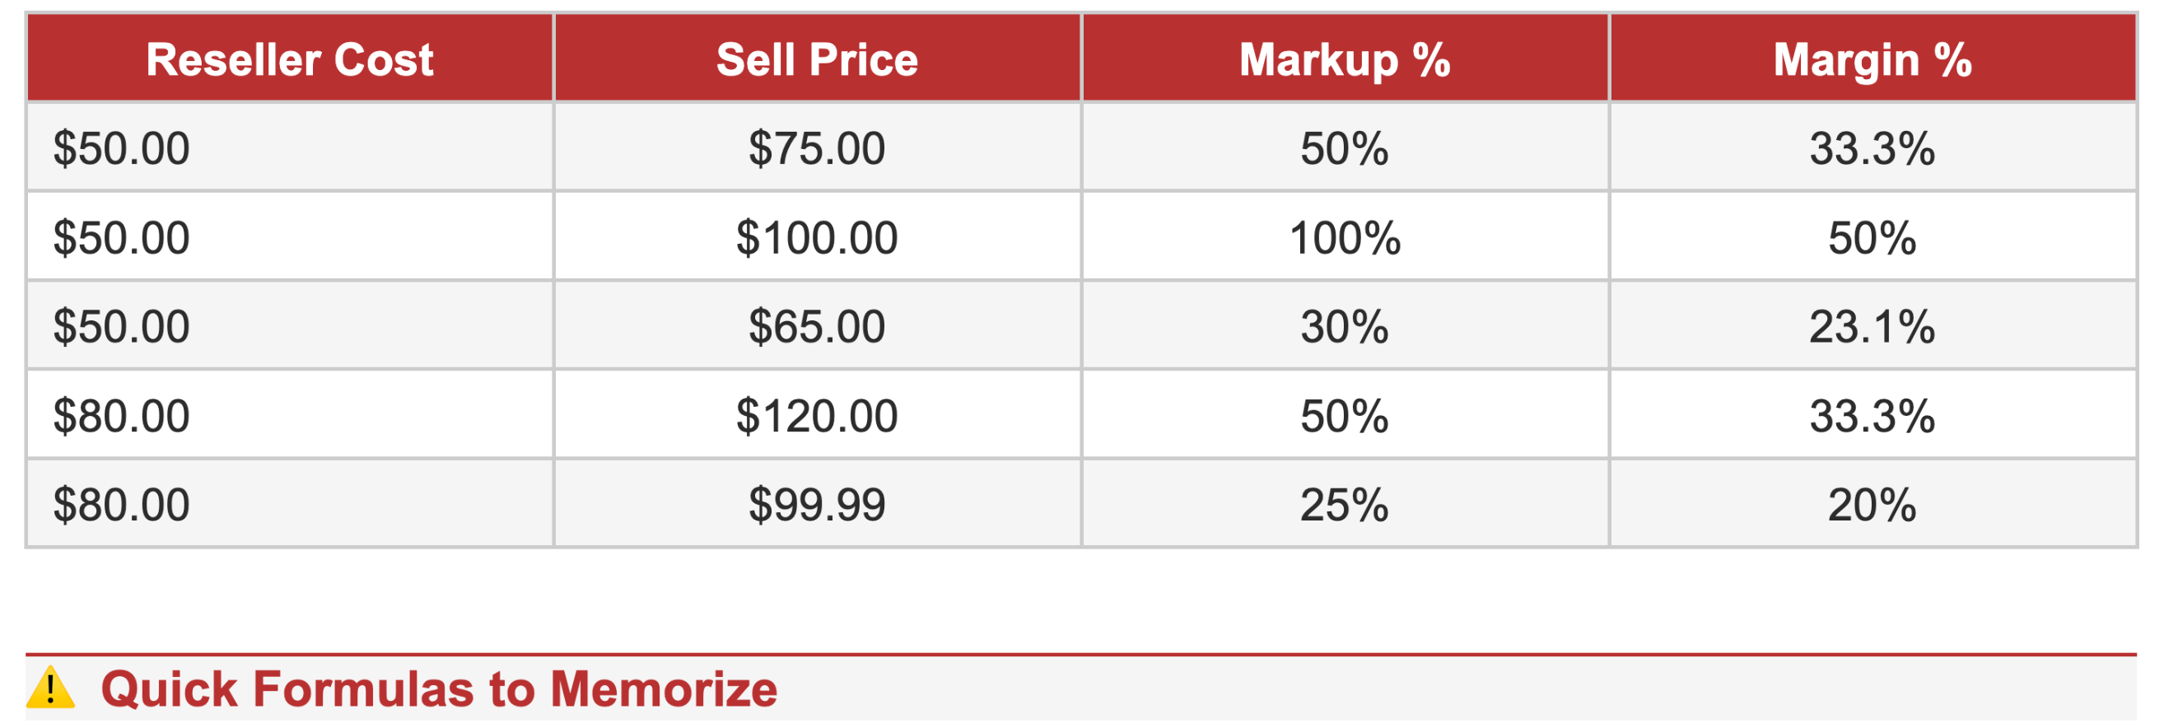2164x728 pixels.
Task: Select the $99.99 sell price cell
Action: 817,505
